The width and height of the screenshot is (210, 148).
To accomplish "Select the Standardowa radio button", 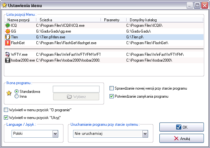I will [17, 92].
